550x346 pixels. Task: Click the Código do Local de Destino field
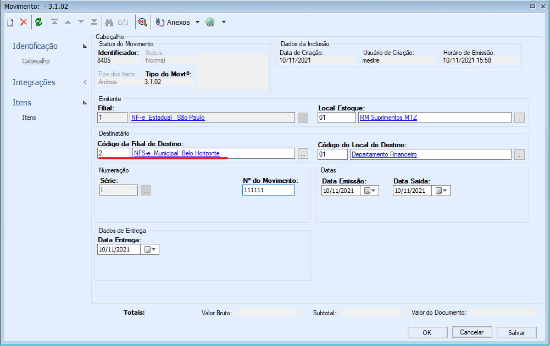[x=332, y=154]
